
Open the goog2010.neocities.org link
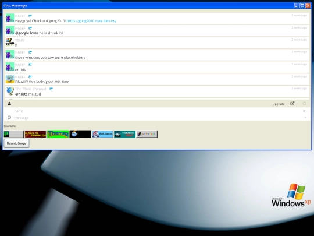pos(91,21)
